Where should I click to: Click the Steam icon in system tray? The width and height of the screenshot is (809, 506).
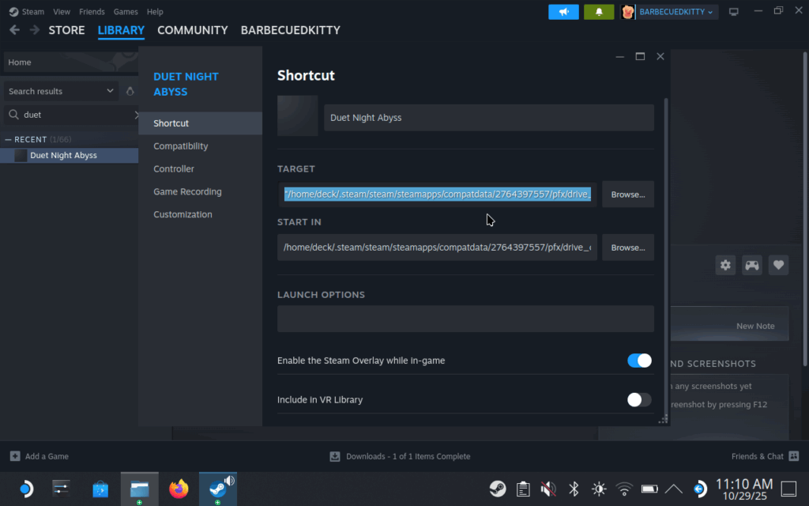pyautogui.click(x=498, y=489)
